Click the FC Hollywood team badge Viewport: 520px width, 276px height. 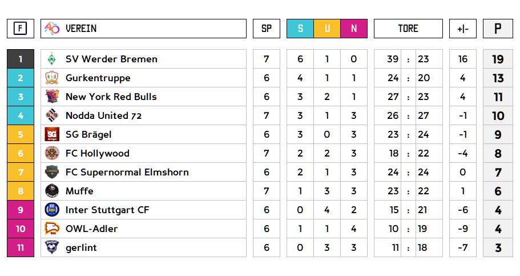(52, 153)
